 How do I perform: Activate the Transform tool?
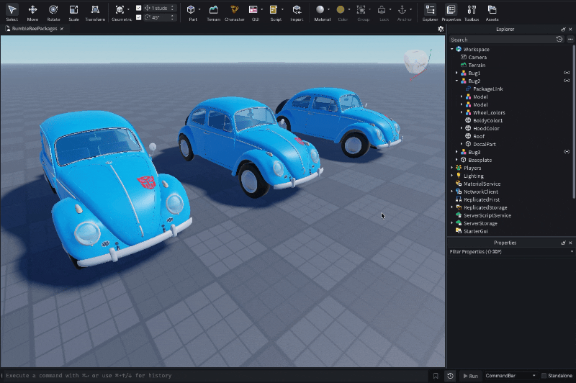point(95,13)
